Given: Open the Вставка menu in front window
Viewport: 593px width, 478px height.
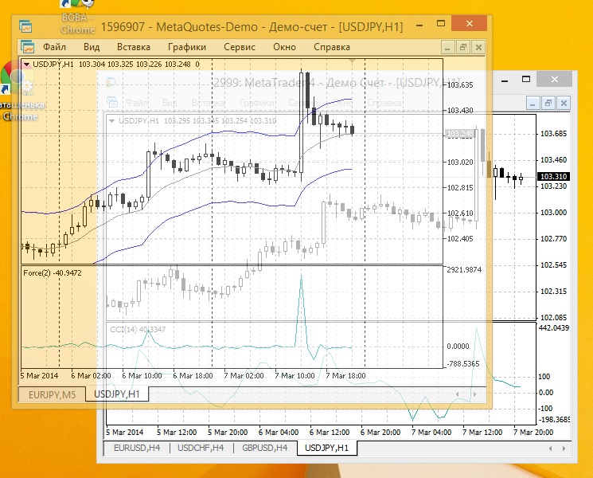Looking at the screenshot, I should pos(134,47).
